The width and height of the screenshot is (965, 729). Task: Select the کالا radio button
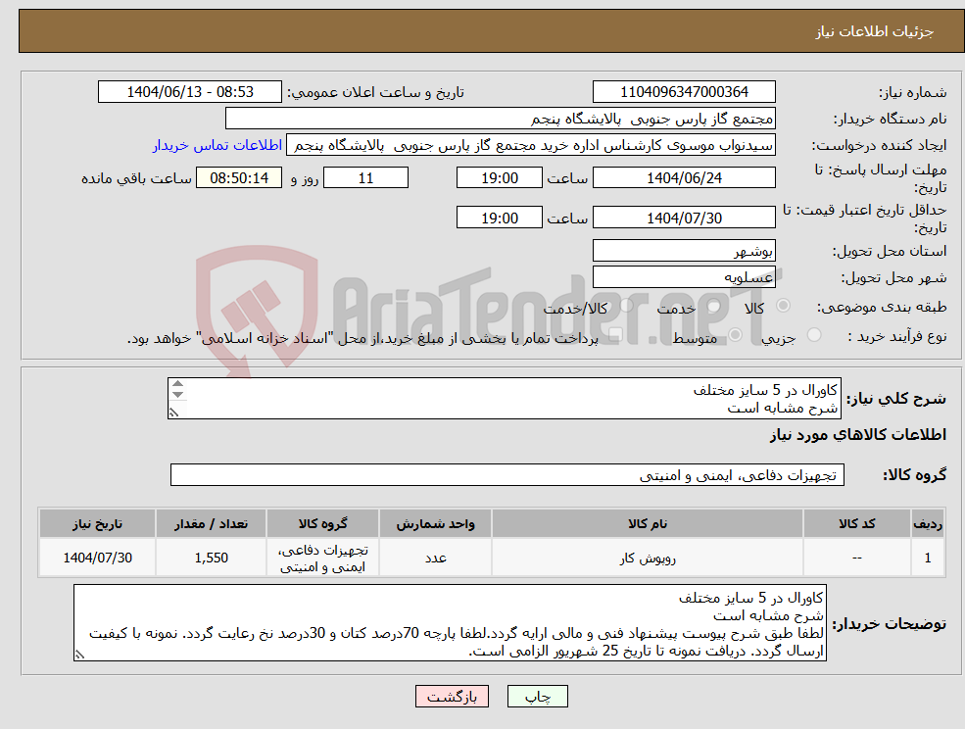pos(782,306)
